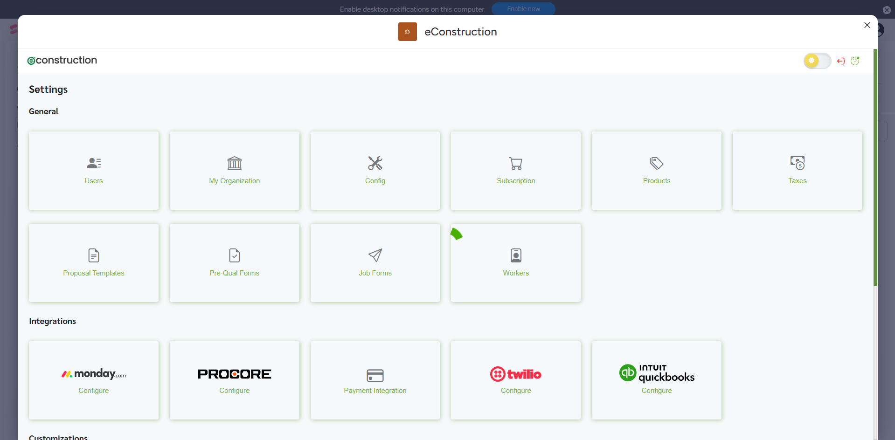This screenshot has width=895, height=440.
Task: Open the Job Forms paper plane icon
Action: click(375, 255)
